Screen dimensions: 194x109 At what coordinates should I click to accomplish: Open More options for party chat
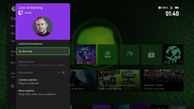coord(43,93)
